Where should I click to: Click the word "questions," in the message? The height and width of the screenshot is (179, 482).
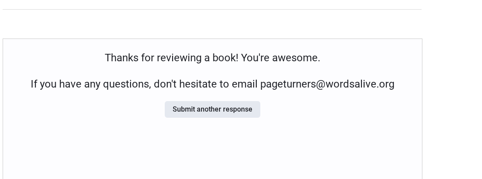click(127, 84)
